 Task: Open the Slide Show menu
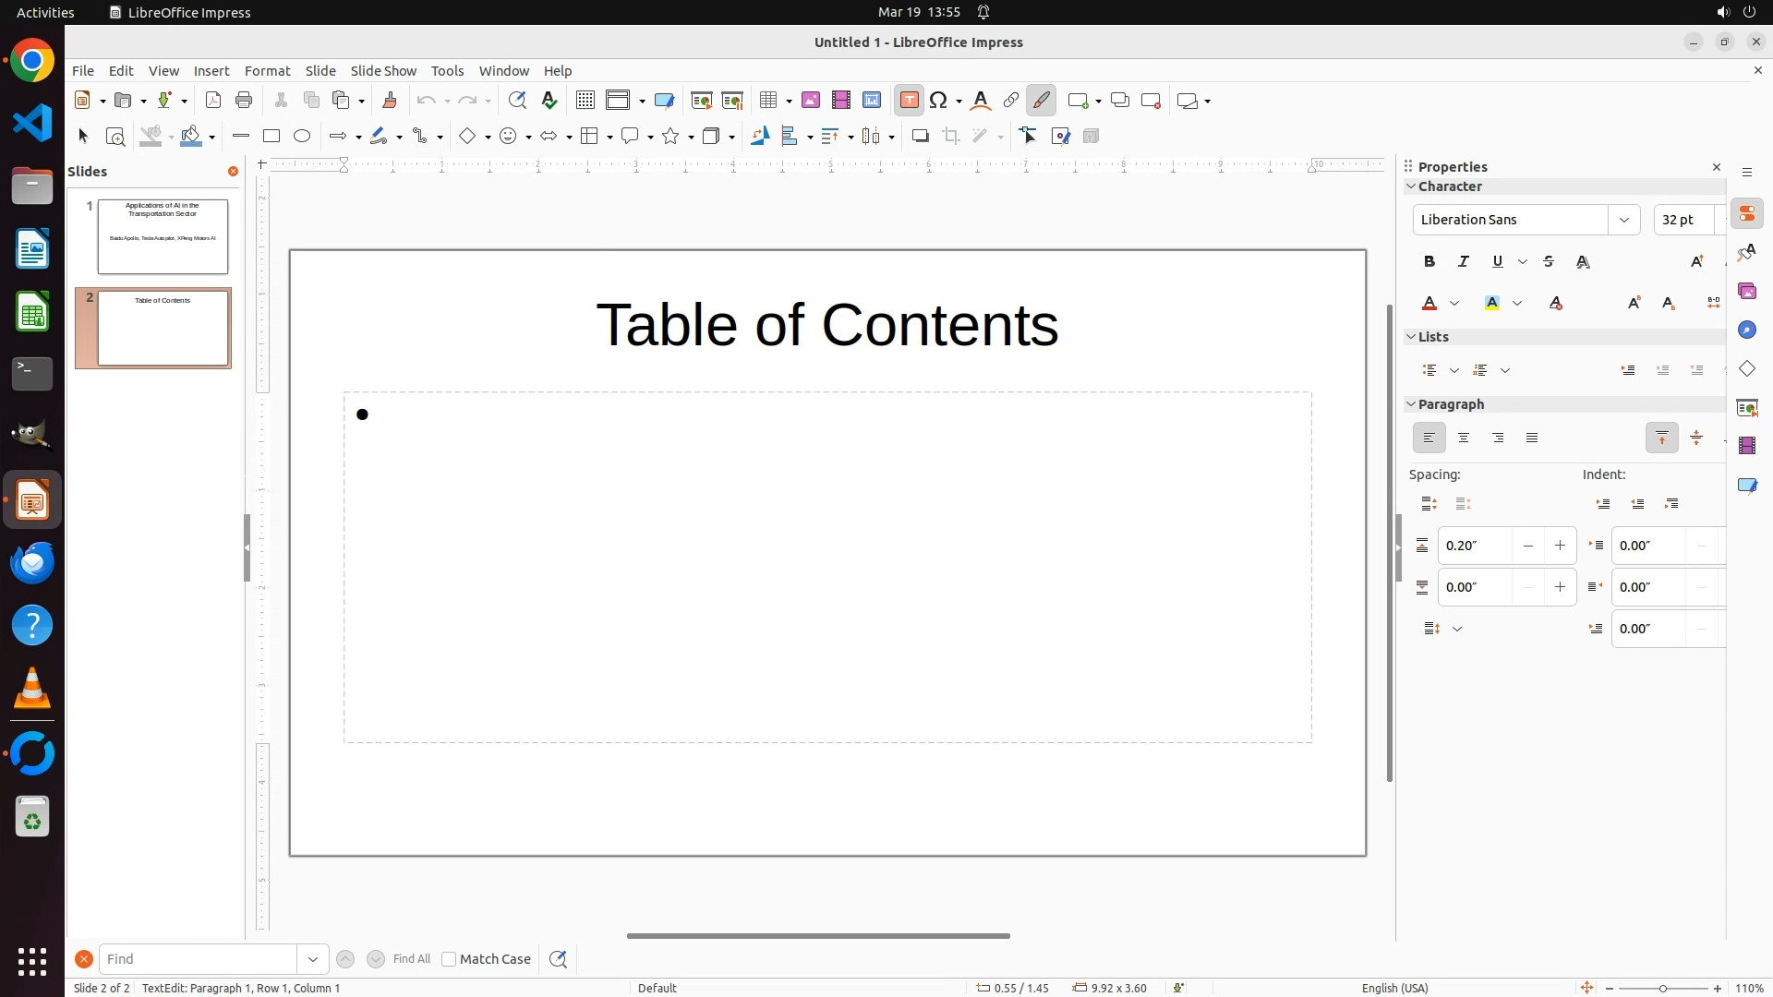[383, 71]
